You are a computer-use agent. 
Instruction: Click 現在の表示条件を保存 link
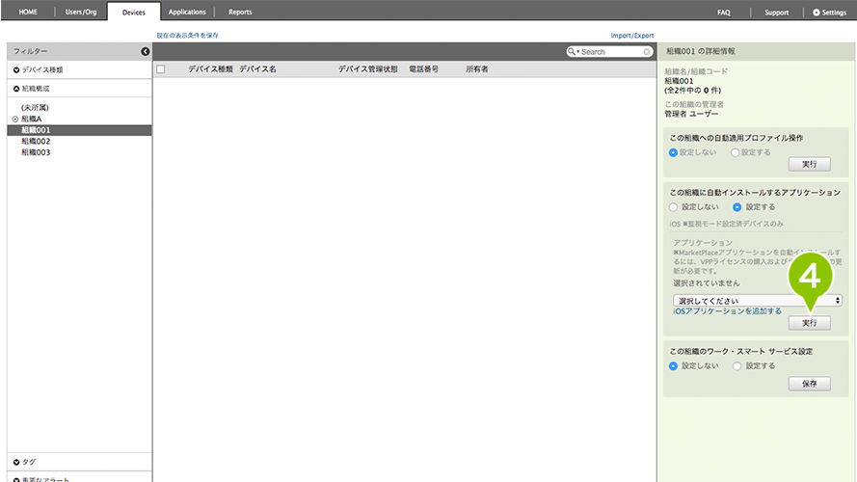(x=187, y=36)
